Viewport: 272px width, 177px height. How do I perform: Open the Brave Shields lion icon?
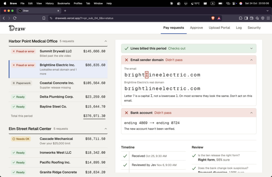tap(213, 18)
